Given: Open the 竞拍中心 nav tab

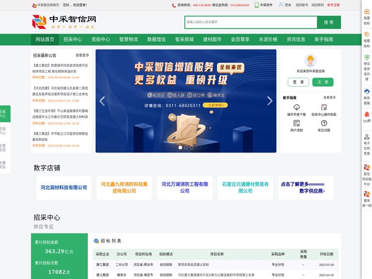Looking at the screenshot, I should click(101, 39).
